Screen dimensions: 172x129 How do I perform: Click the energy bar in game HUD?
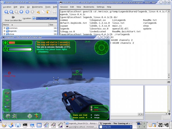(x=20, y=49)
